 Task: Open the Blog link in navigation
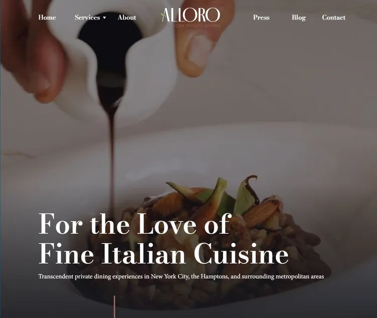tap(299, 18)
